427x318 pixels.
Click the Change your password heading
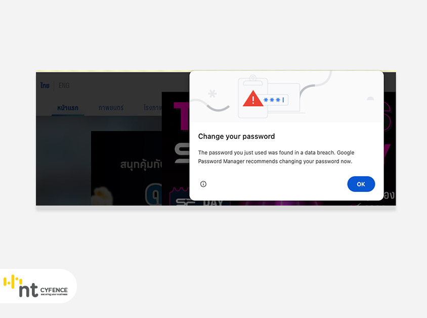click(x=236, y=136)
